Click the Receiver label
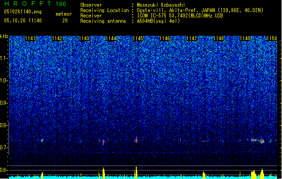The image size is (282, 179). click(x=91, y=16)
